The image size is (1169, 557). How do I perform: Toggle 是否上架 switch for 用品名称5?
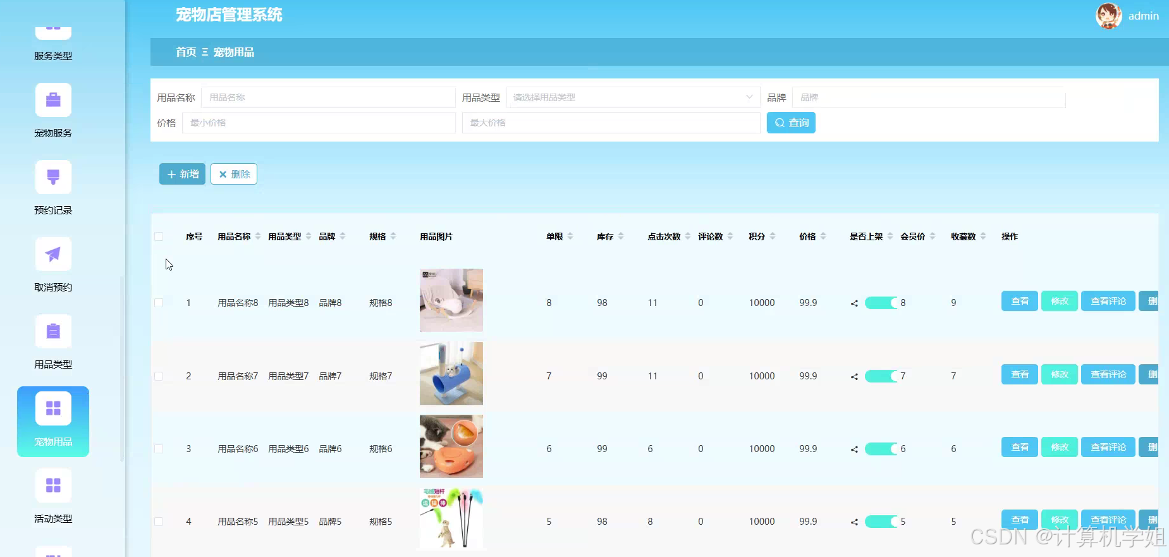(881, 522)
